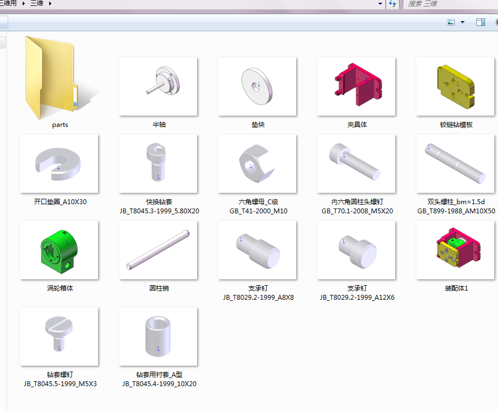Click the refresh button in address bar
Viewport: 498px width, 411px height.
[x=392, y=4]
